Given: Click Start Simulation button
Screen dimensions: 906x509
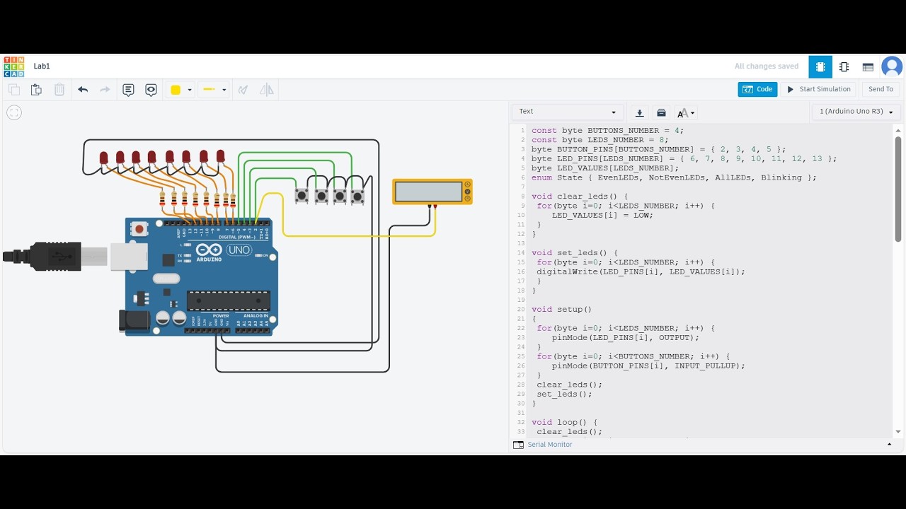Looking at the screenshot, I should point(819,90).
